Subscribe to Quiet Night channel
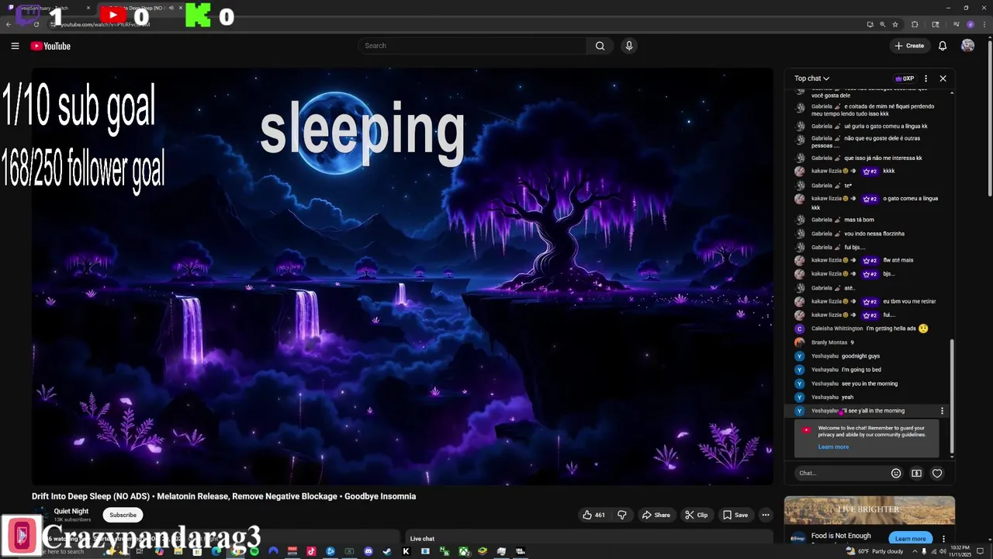The width and height of the screenshot is (993, 559). pyautogui.click(x=123, y=515)
